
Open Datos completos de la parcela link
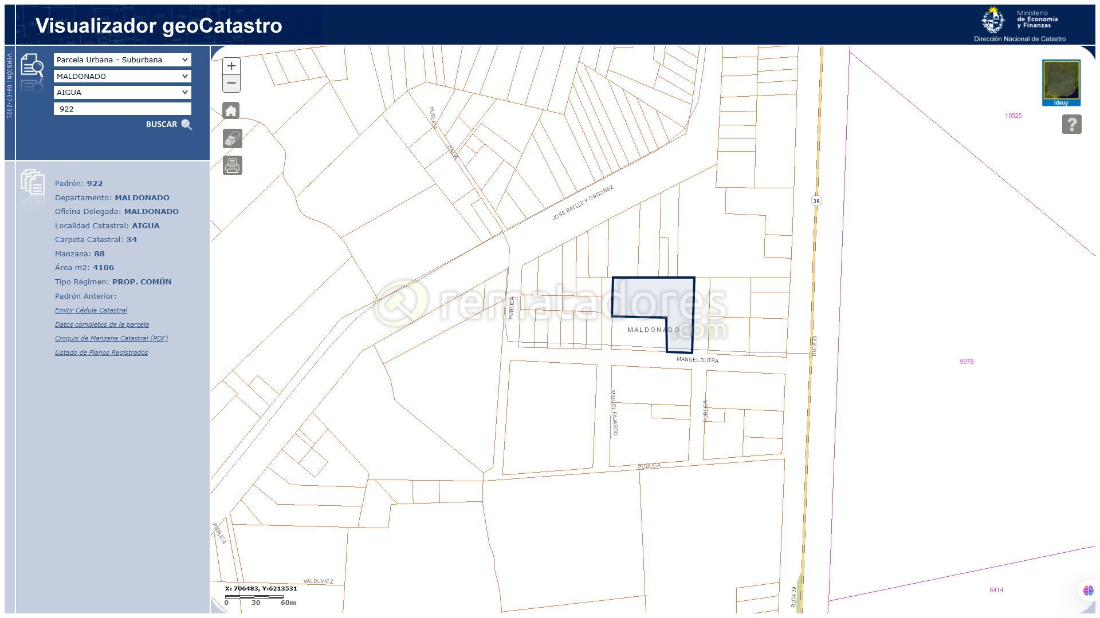101,324
